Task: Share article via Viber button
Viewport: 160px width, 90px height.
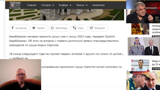Action: pyautogui.click(x=79, y=28)
